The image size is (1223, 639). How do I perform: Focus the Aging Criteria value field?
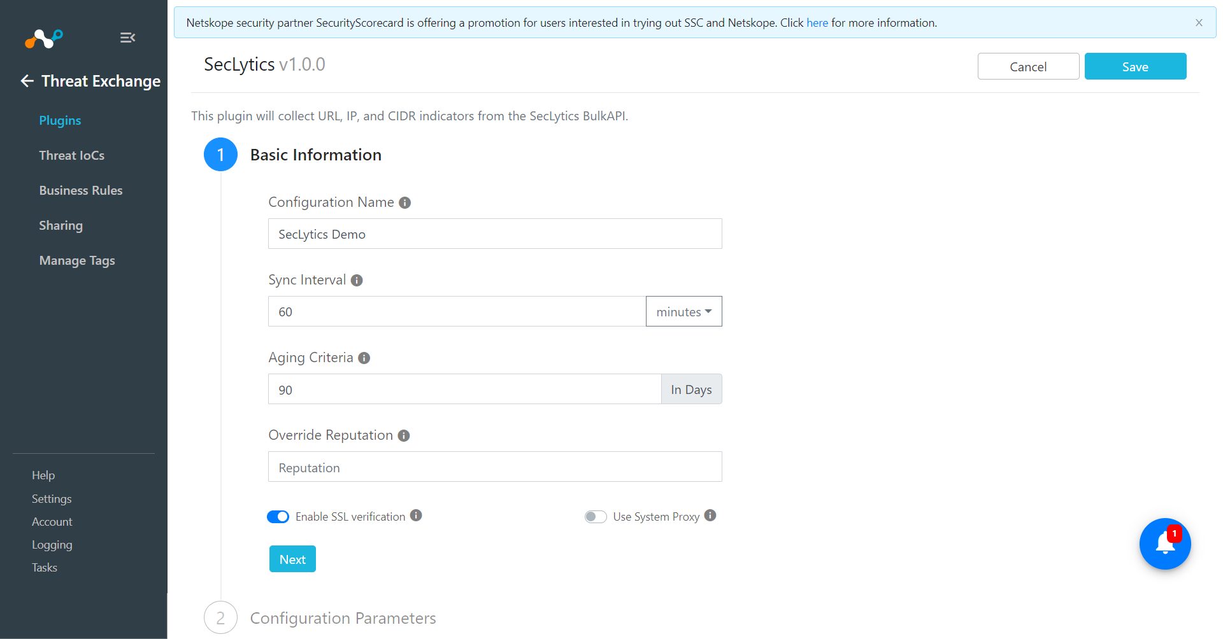tap(464, 389)
